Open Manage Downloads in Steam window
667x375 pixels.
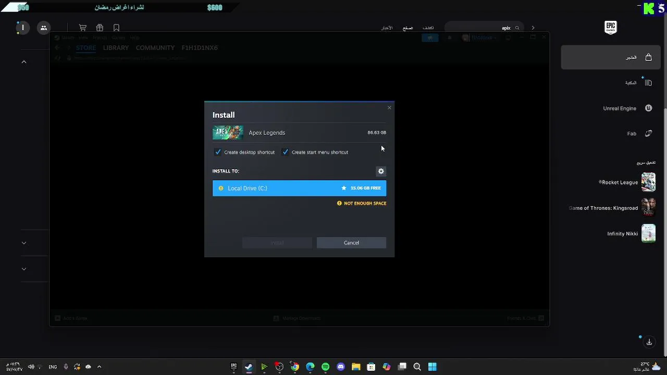pos(298,318)
